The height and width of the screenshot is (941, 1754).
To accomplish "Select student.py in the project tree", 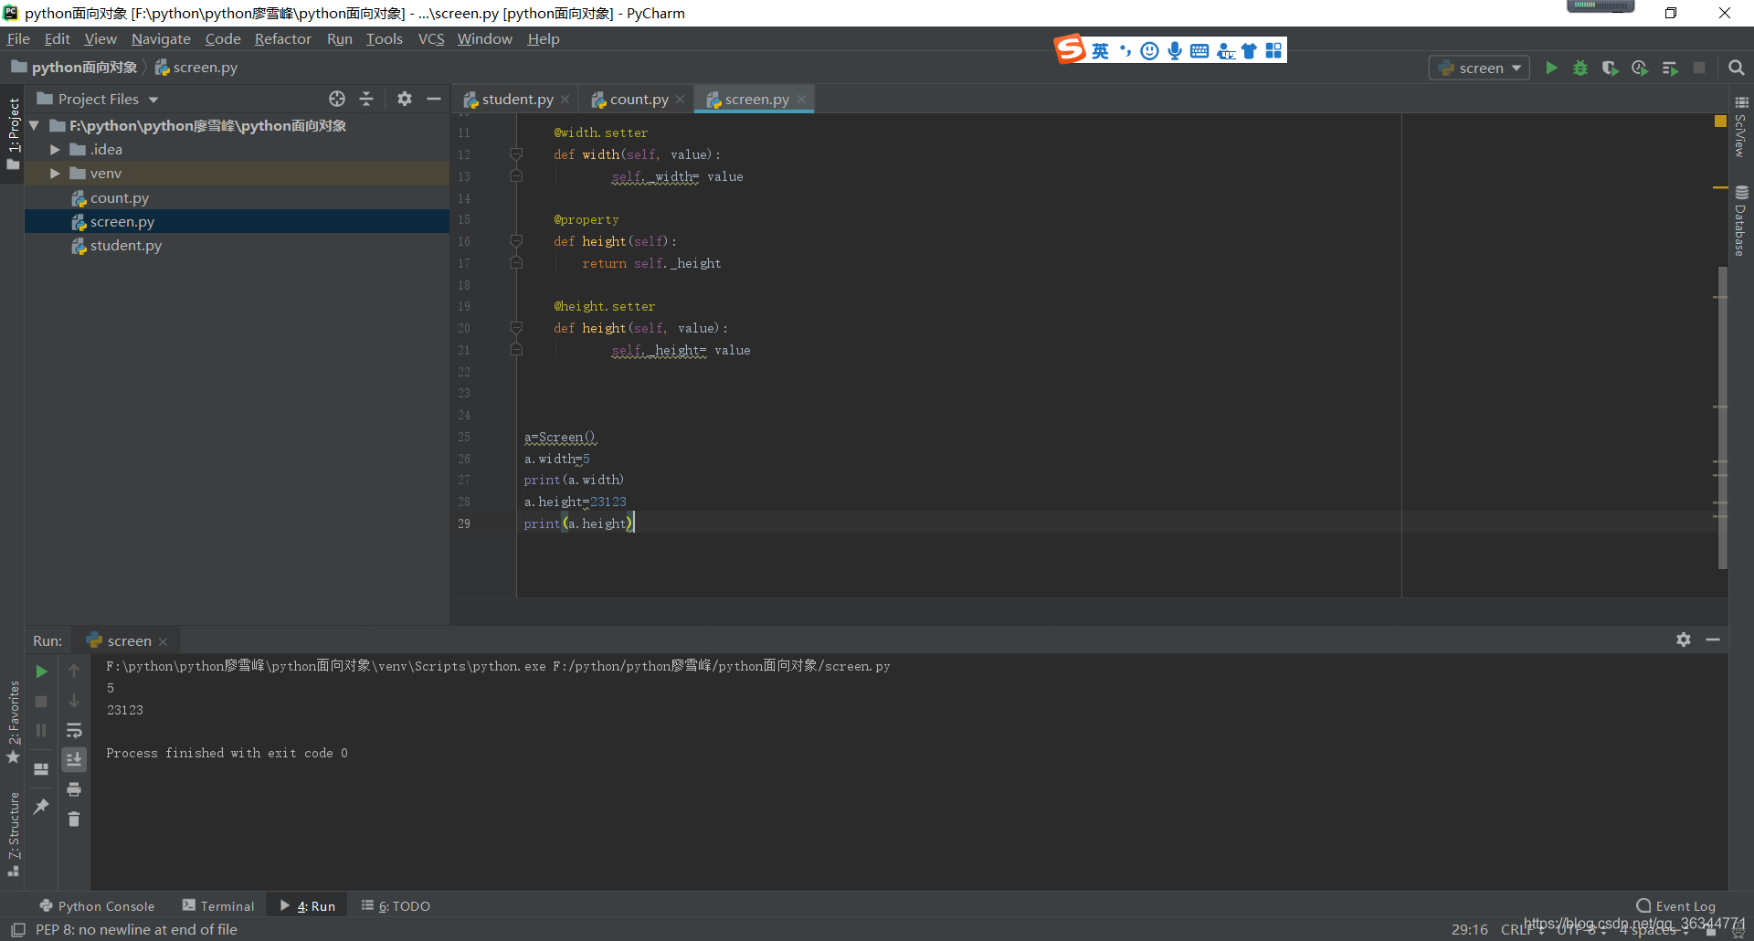I will click(x=126, y=245).
